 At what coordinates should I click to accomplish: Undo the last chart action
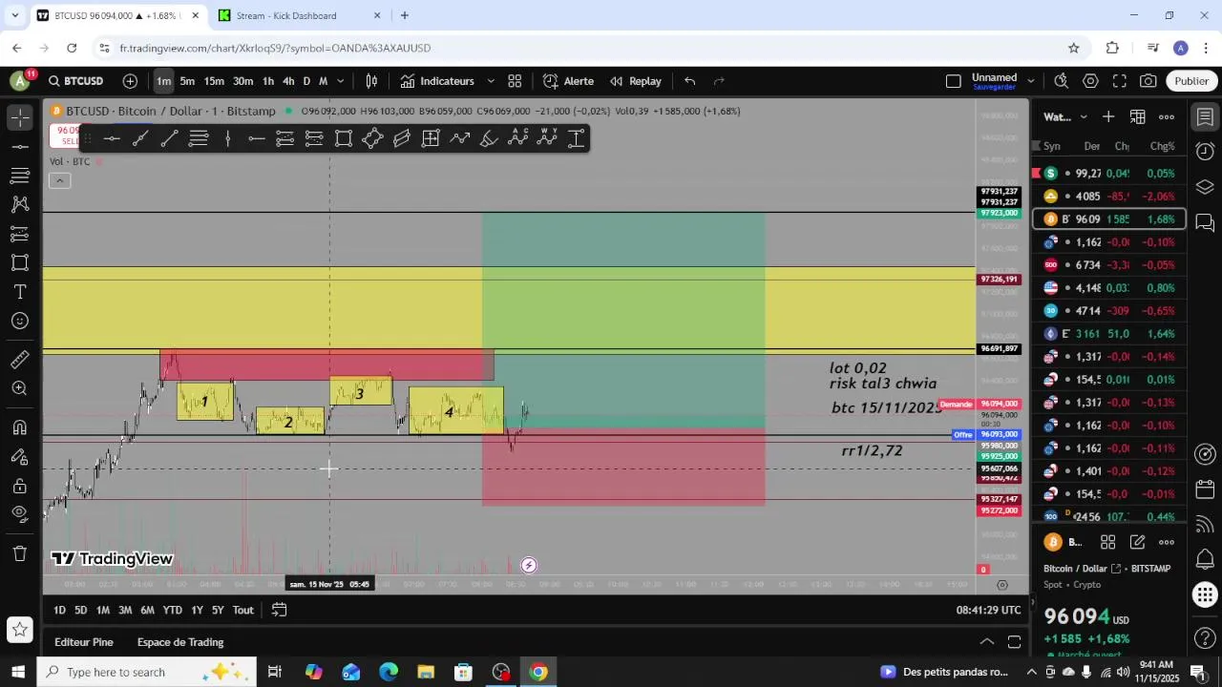tap(690, 81)
